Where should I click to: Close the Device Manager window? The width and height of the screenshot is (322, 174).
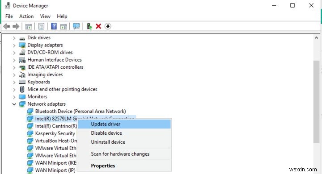click(x=311, y=5)
